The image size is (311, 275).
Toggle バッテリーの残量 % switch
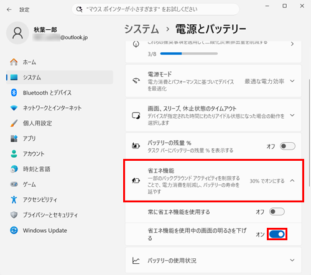(x=287, y=146)
